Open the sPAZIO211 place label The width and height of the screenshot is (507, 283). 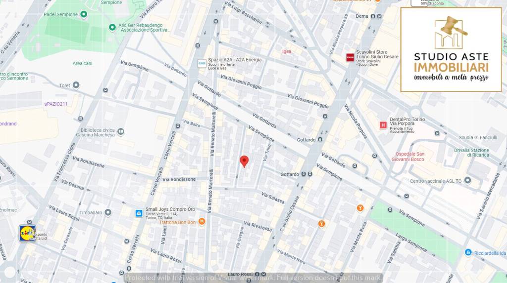pyautogui.click(x=56, y=104)
